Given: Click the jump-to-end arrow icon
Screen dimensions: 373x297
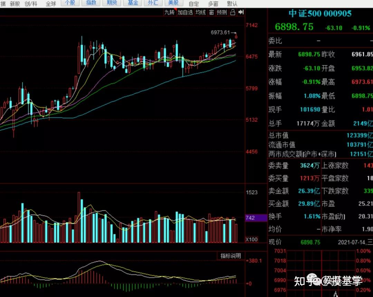Looking at the screenshot, I should pyautogui.click(x=241, y=12).
